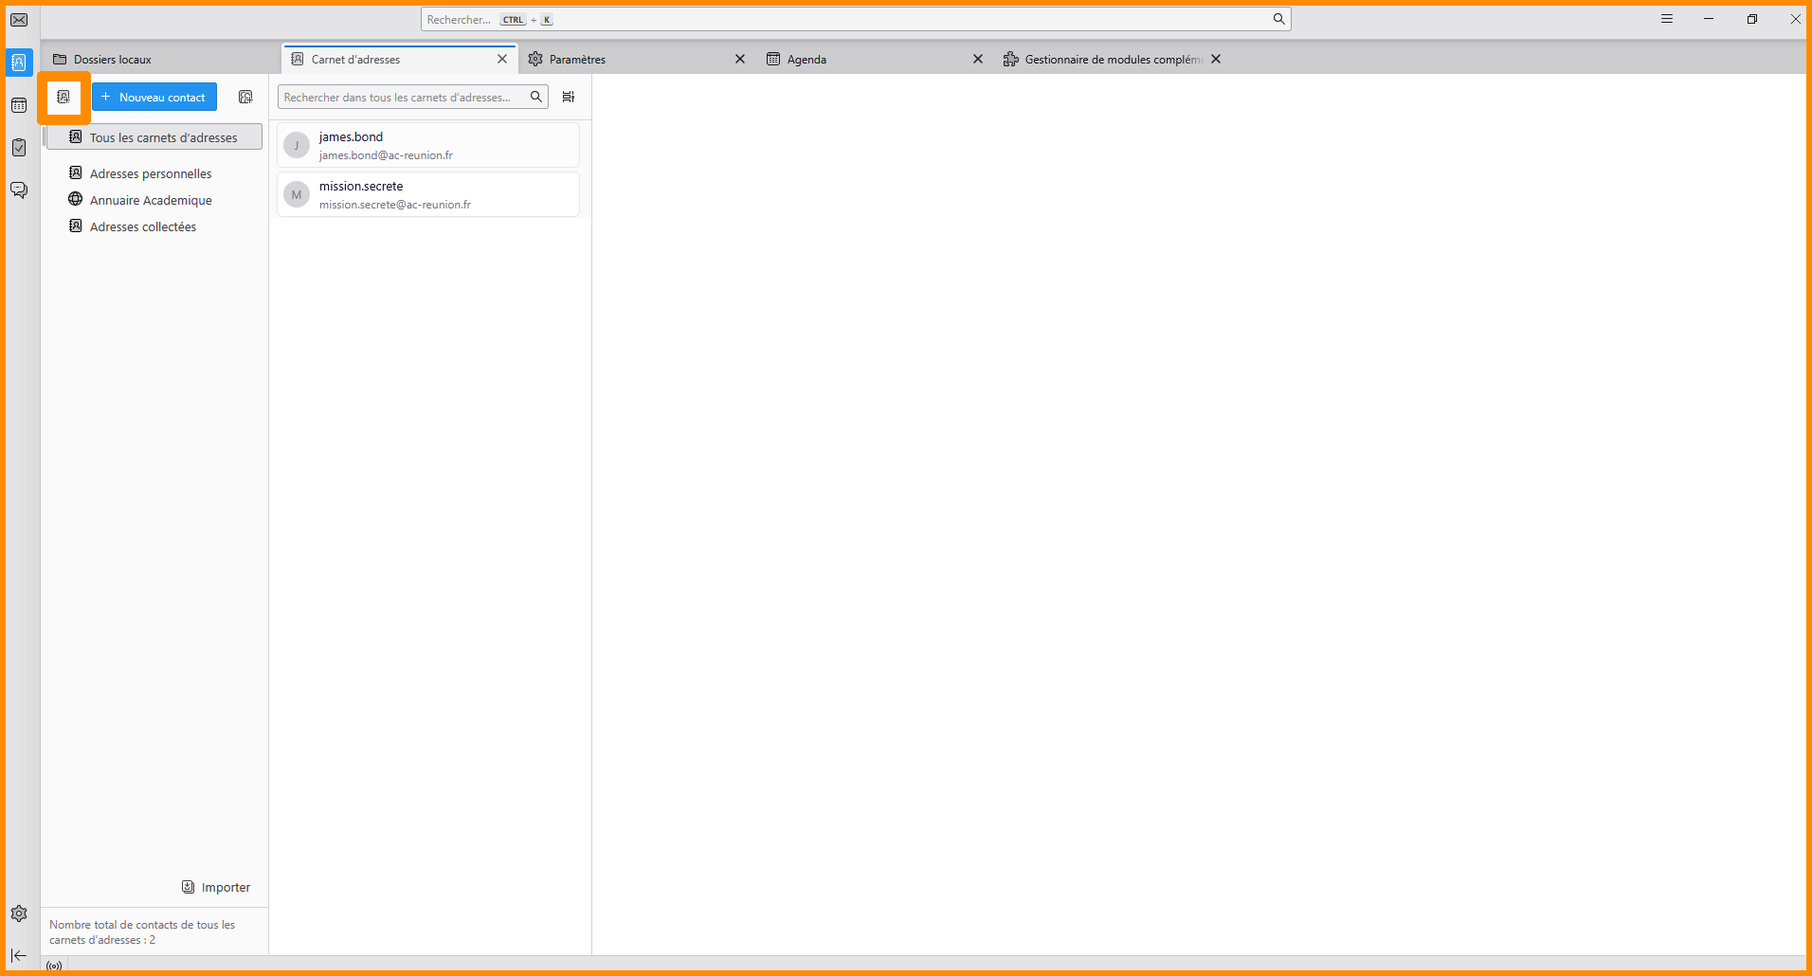1812x976 pixels.
Task: Open the Calendar space in sidebar
Action: [x=19, y=105]
